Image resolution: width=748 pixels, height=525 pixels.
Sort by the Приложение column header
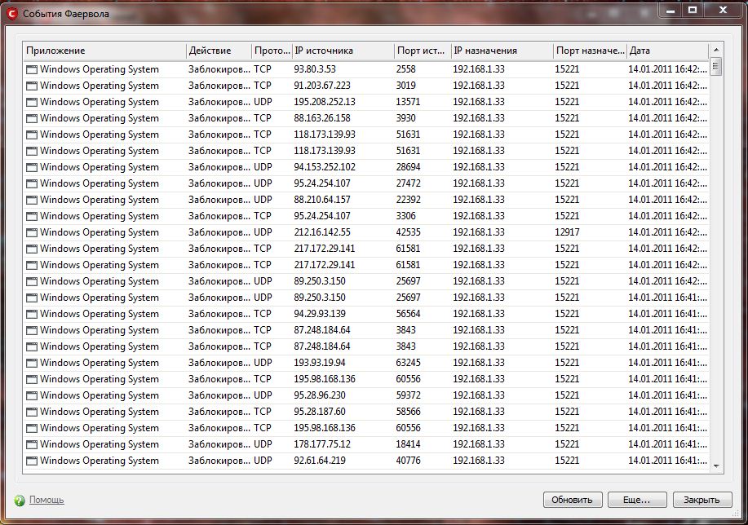104,51
